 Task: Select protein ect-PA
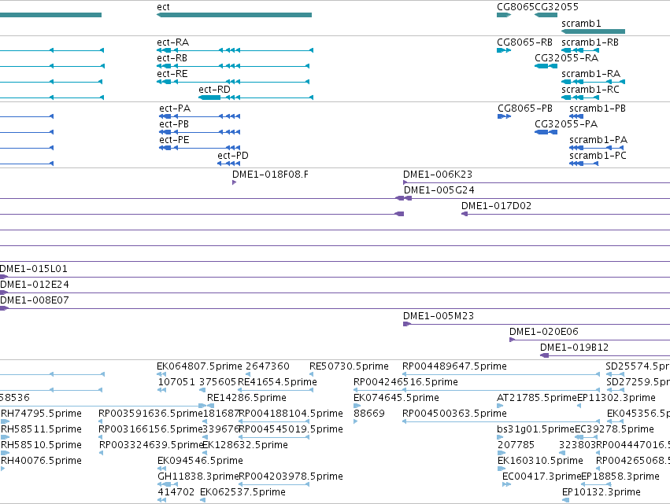(199, 116)
